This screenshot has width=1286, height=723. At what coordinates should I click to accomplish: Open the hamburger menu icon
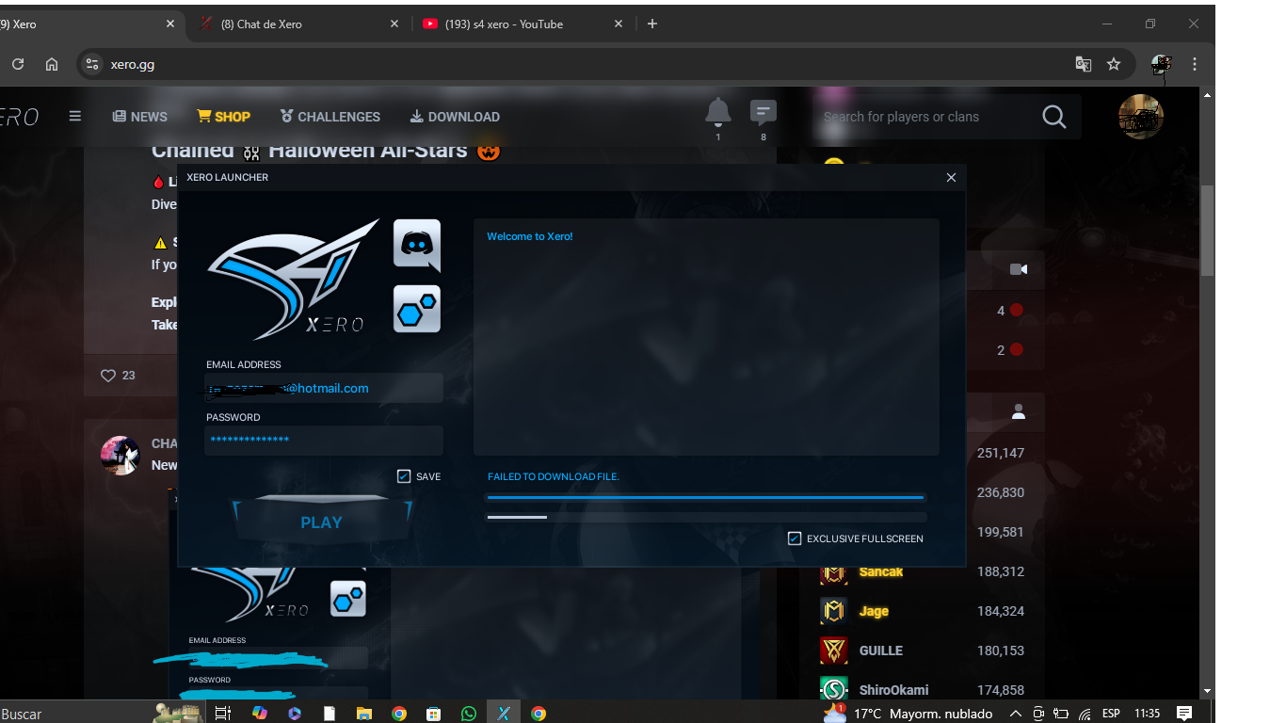pyautogui.click(x=75, y=117)
